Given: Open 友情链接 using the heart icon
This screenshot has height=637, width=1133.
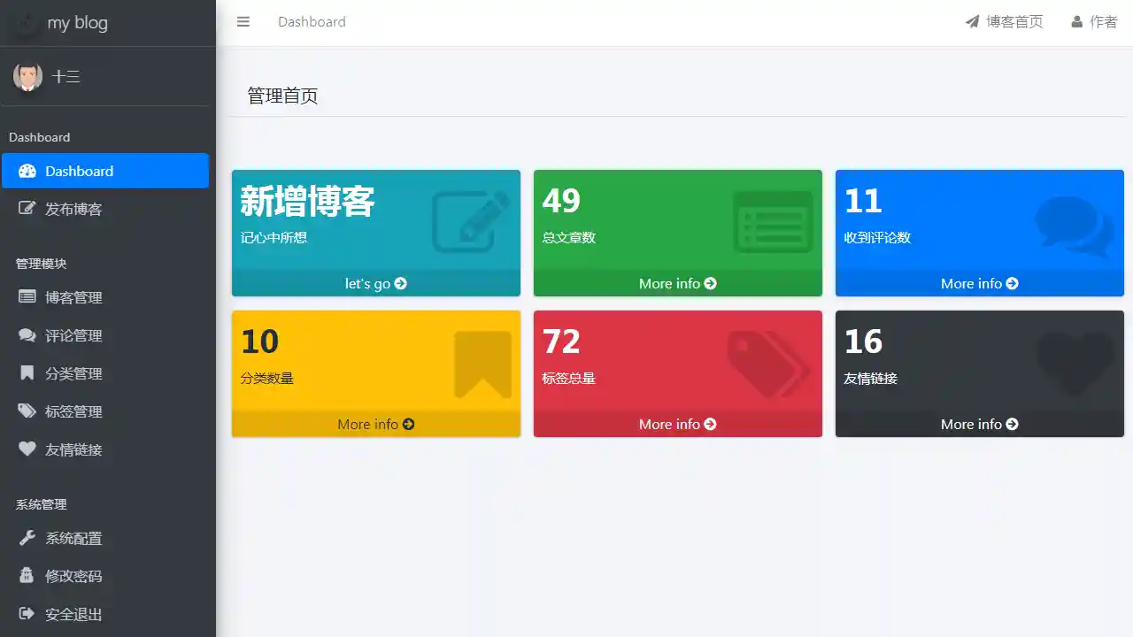Looking at the screenshot, I should click(x=27, y=449).
